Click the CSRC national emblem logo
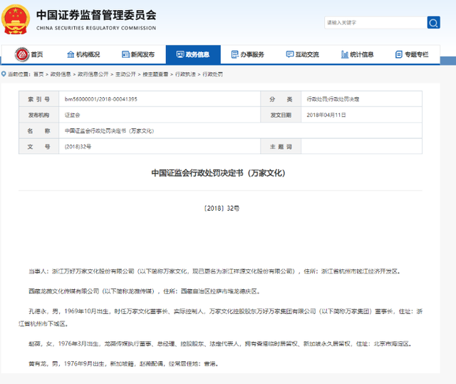 click(x=16, y=19)
